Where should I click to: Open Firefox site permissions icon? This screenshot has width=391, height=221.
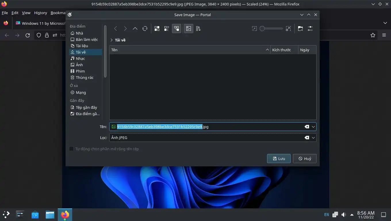pos(55,35)
